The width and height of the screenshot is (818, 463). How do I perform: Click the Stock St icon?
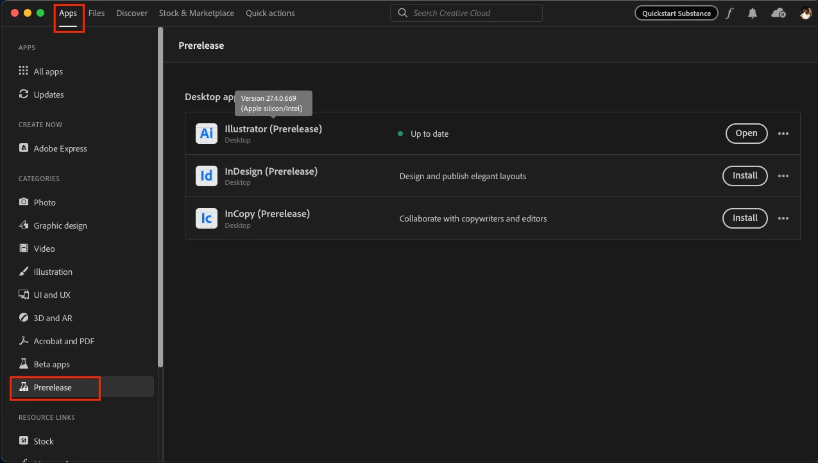24,441
